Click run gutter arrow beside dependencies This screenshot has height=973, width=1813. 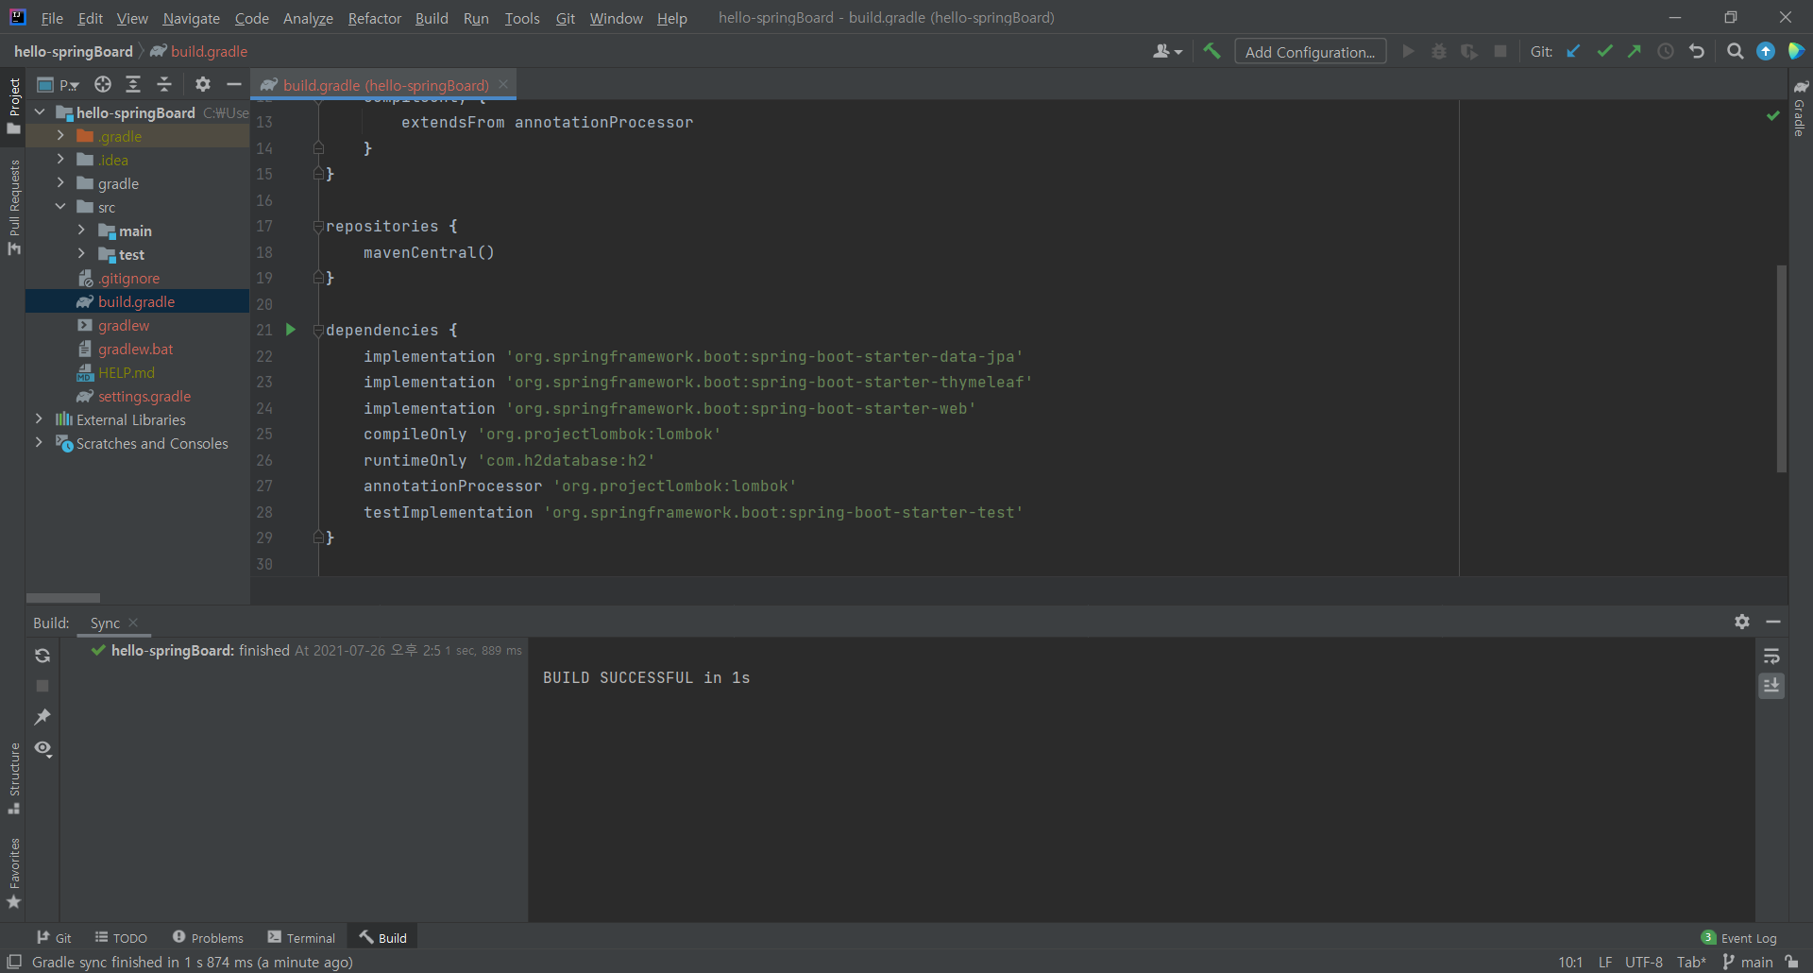pos(291,330)
